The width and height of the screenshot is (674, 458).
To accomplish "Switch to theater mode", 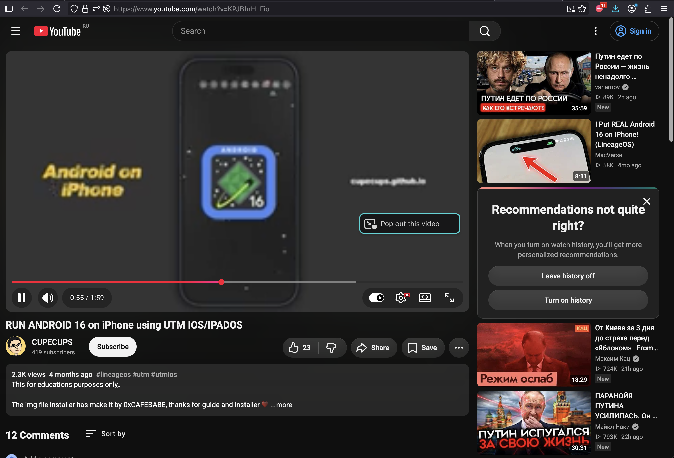I will [425, 298].
